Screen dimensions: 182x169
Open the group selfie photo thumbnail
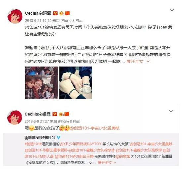click(42, 83)
